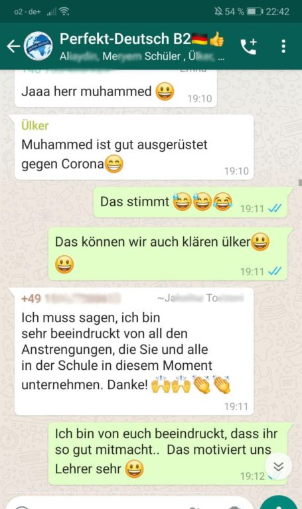The height and width of the screenshot is (509, 302).
Task: Tap the message input field
Action: (130, 503)
